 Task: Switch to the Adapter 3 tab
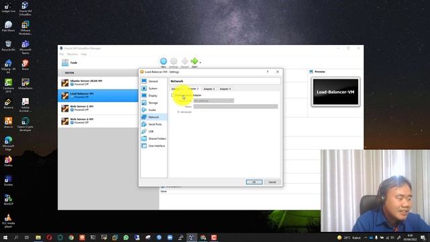click(209, 89)
